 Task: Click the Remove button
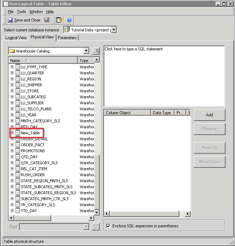pos(209,129)
